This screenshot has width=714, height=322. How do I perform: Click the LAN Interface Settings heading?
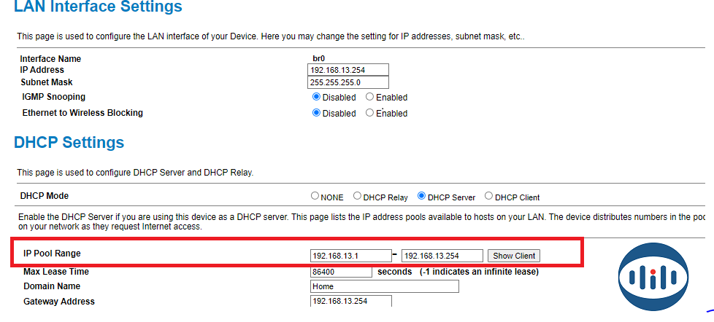coord(98,8)
